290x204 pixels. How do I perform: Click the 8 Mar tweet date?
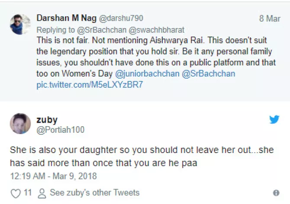tap(270, 19)
